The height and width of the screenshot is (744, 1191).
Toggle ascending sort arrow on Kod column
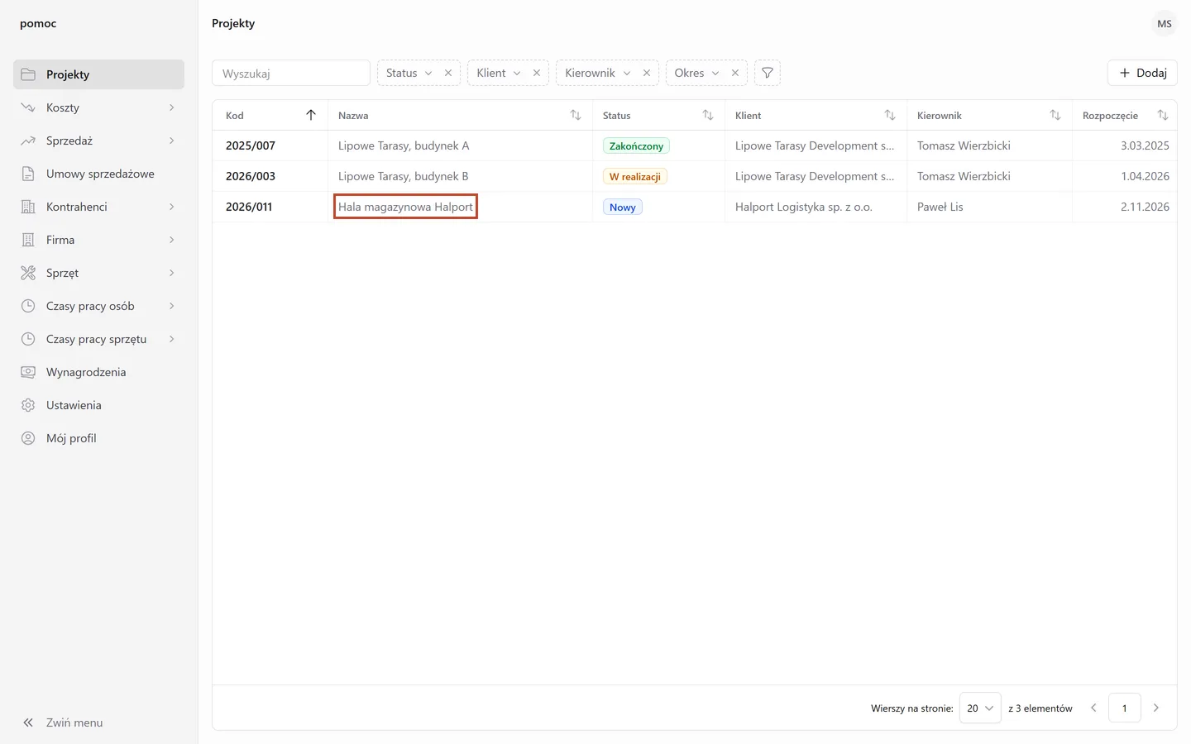click(x=311, y=115)
